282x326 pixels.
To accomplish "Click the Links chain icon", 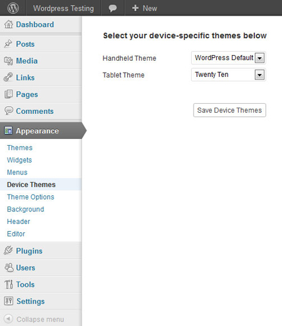I will (x=8, y=77).
